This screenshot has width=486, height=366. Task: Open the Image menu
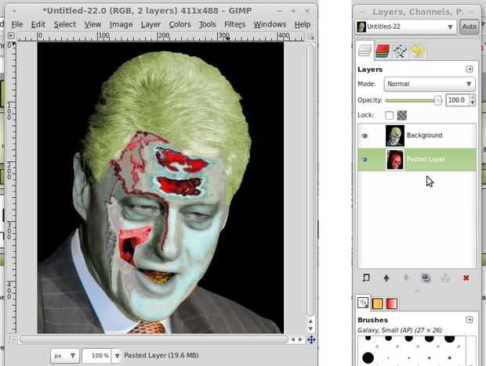[121, 24]
